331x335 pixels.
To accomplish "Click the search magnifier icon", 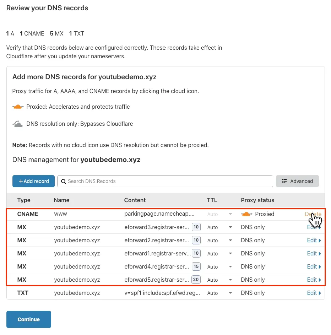I will coord(64,182).
